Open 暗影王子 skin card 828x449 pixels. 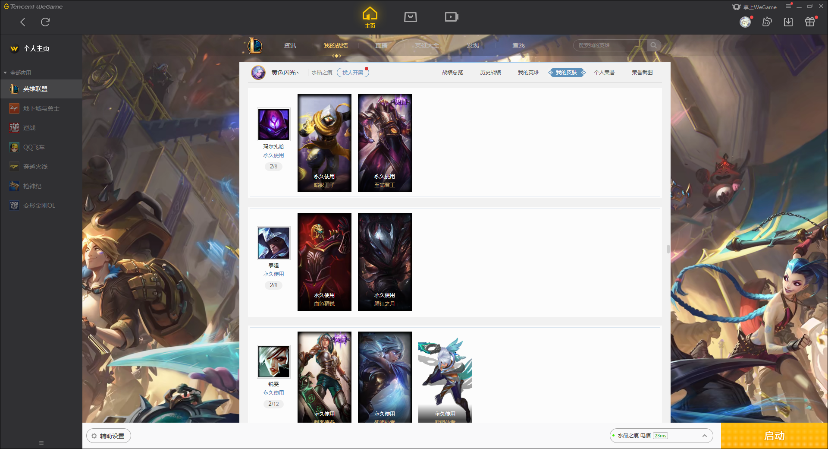324,143
